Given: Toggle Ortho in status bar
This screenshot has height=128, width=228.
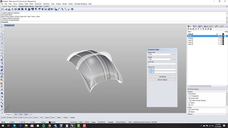Looking at the screenshot, I should (x=81, y=122).
